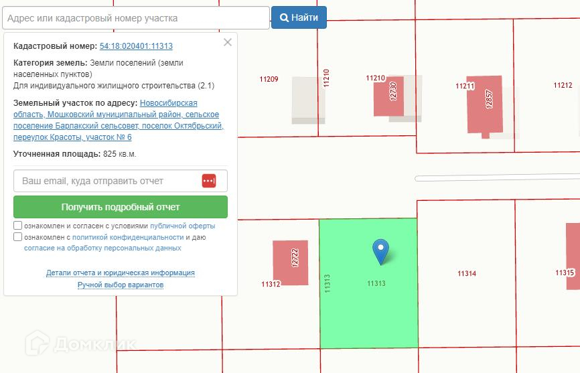Check the privacy policy consent checkbox

[x=18, y=236]
